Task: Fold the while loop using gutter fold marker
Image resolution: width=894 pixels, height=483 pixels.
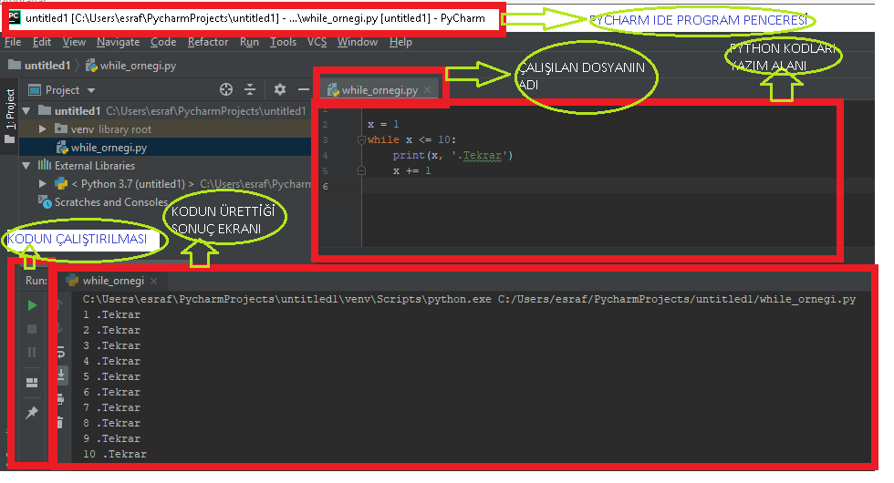Action: (x=361, y=139)
